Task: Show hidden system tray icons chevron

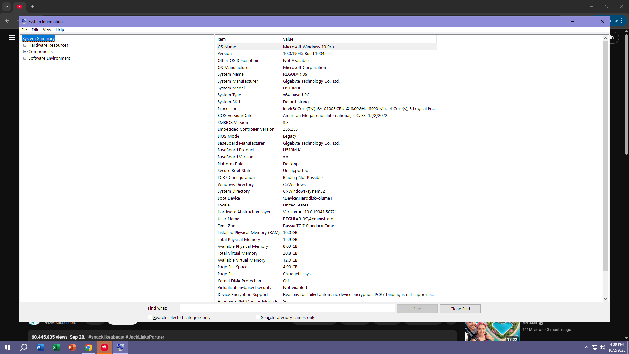Action: tap(586, 347)
